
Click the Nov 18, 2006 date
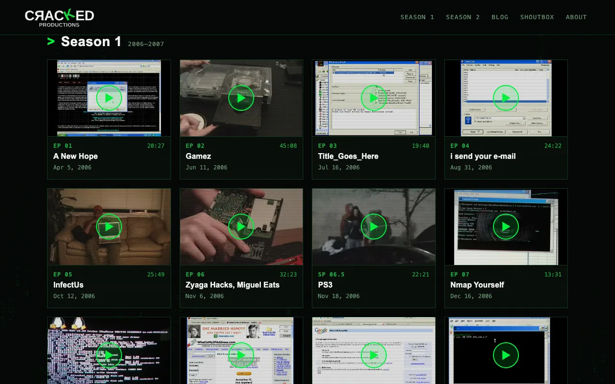(x=339, y=296)
